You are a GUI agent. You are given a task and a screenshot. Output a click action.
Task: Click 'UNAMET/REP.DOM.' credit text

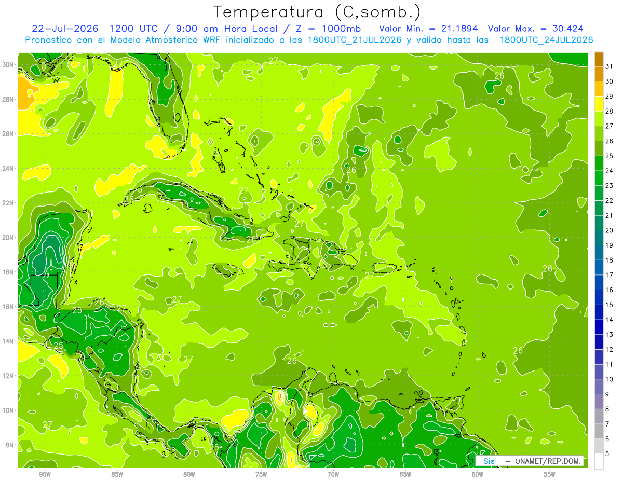(549, 461)
